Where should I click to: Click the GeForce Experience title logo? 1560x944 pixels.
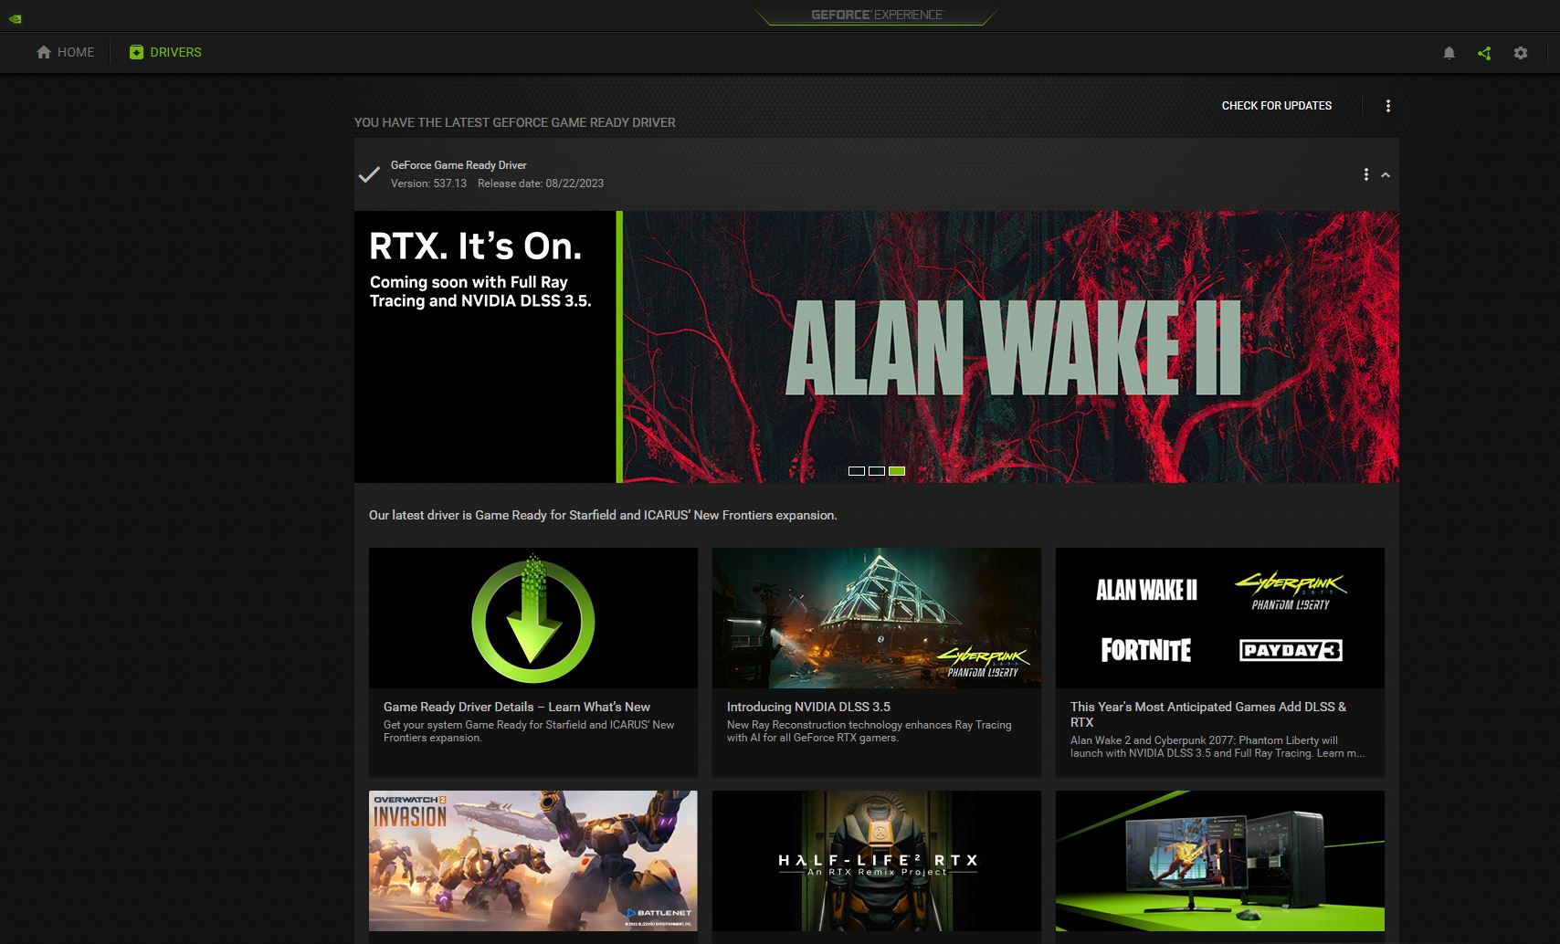tap(877, 15)
